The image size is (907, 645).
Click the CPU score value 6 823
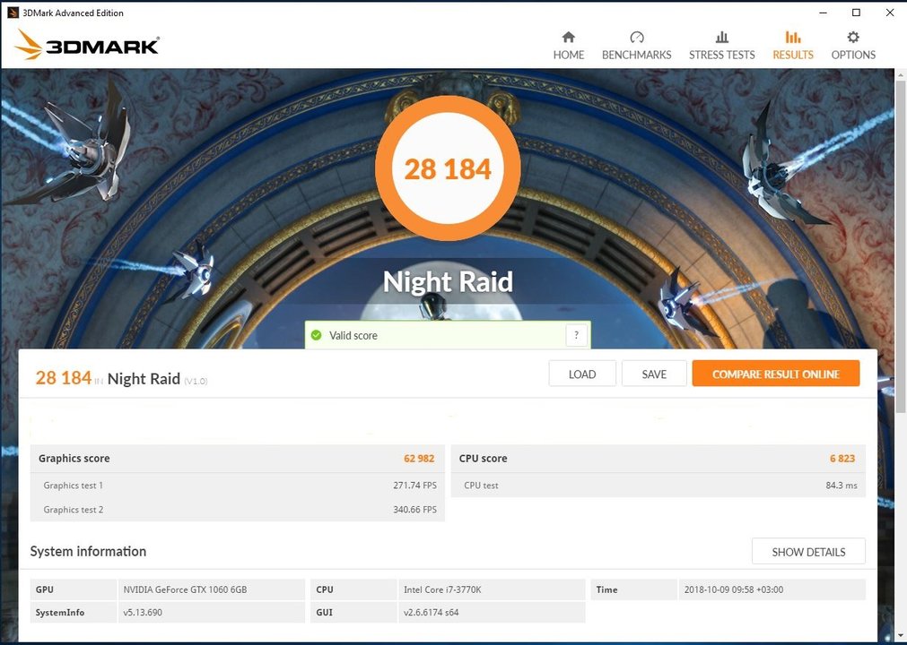point(842,459)
